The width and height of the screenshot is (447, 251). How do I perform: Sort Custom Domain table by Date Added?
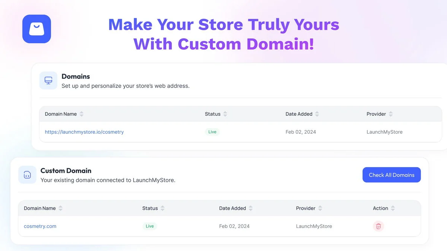tap(251, 208)
